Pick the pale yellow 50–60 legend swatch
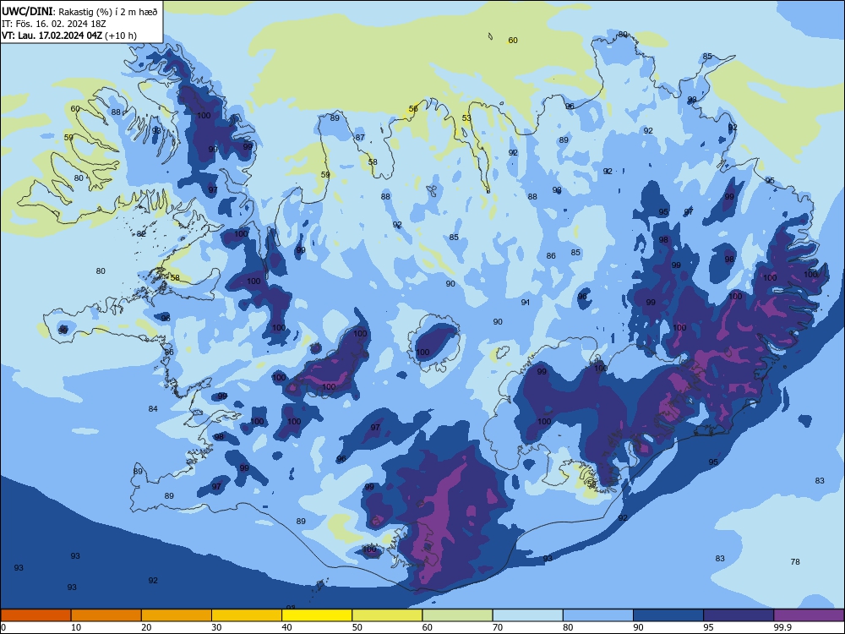This screenshot has width=845, height=634. (388, 615)
